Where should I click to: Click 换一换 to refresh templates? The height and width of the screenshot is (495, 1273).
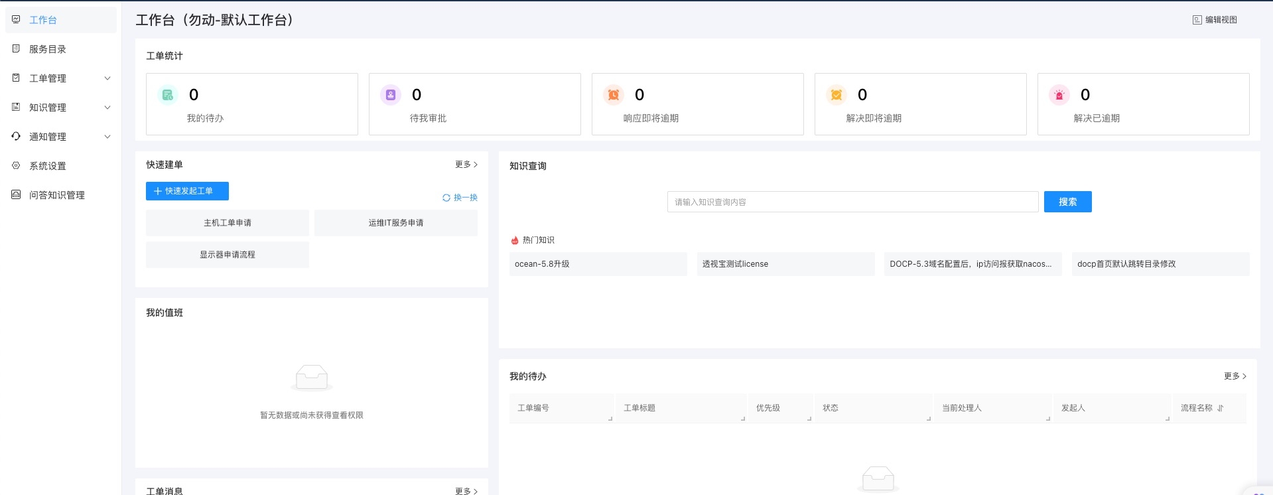[460, 198]
